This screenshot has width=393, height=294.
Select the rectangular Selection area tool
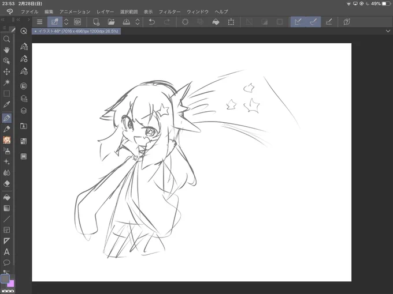click(x=6, y=93)
